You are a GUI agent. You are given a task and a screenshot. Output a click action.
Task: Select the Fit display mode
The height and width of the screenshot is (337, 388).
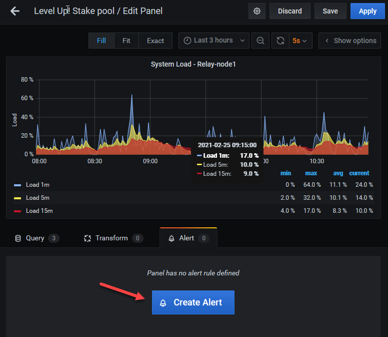click(x=126, y=41)
